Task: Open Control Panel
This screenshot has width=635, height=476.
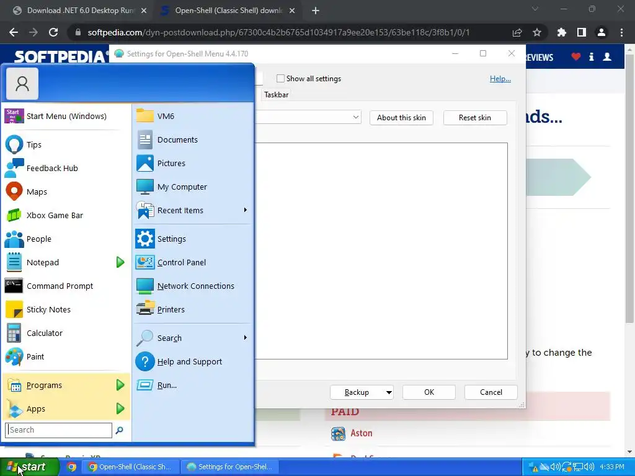Action: (x=193, y=262)
